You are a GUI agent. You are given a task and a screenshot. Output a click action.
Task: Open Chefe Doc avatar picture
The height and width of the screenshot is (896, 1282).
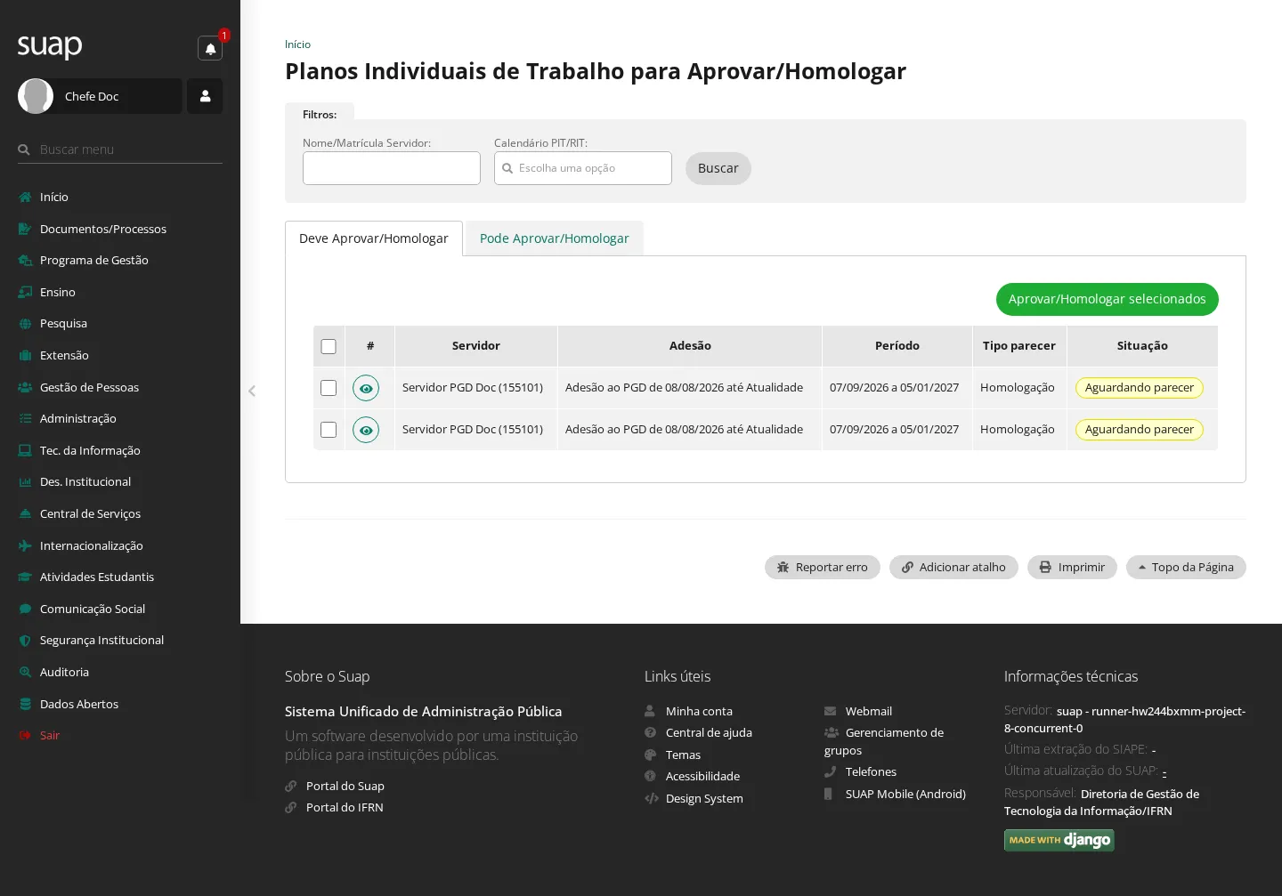tap(36, 96)
